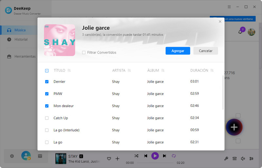Viewport: 262px width, 168px height.
Task: Open settings gear icon at bottom left
Action: coord(12,156)
